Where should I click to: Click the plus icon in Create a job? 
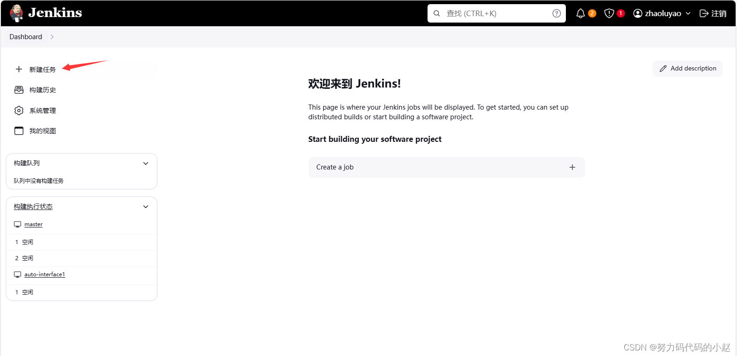(x=572, y=167)
